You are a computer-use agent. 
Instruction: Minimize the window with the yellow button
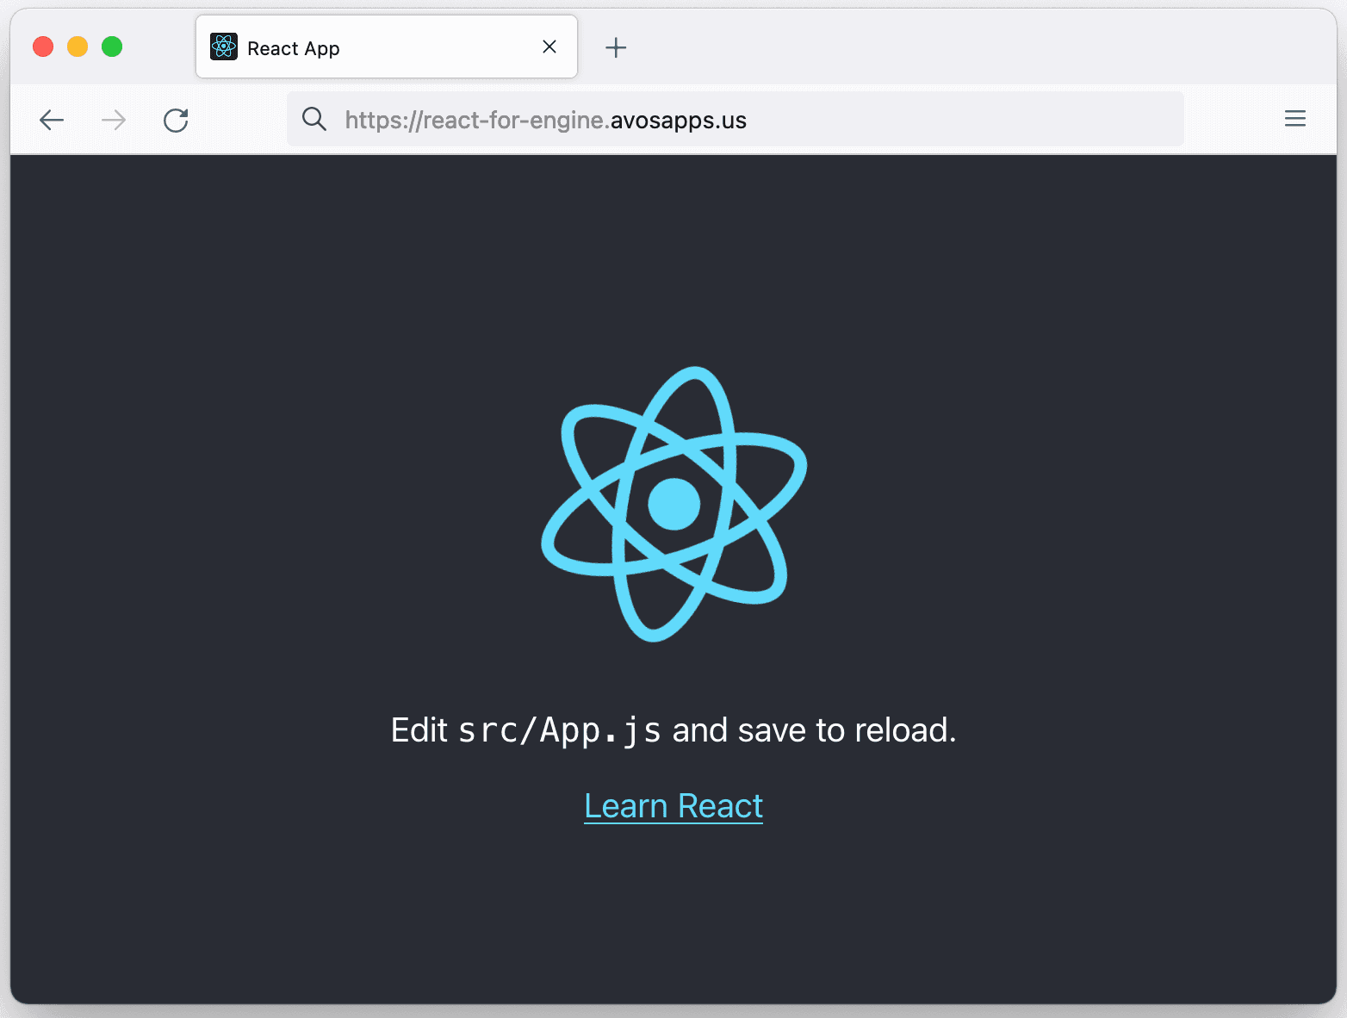pos(78,47)
